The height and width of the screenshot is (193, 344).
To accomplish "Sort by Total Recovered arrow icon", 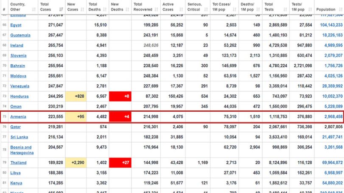I will click(x=156, y=9).
